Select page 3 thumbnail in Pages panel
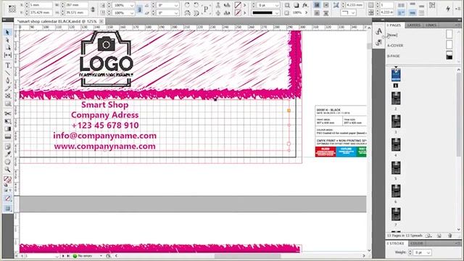464x261 pixels. tap(396, 122)
